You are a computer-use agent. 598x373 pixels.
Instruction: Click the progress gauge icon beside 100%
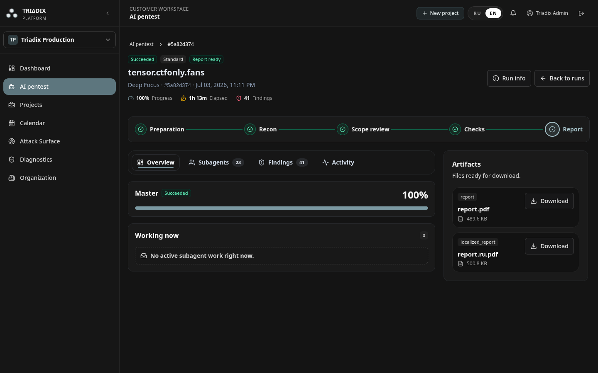pyautogui.click(x=131, y=98)
